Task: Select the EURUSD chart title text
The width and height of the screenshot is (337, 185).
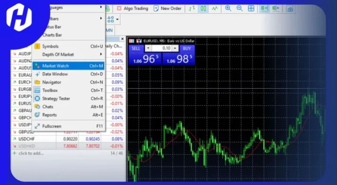Action: [x=169, y=41]
